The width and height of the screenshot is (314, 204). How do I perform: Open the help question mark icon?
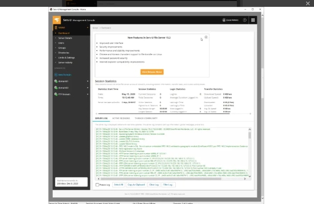(245, 20)
